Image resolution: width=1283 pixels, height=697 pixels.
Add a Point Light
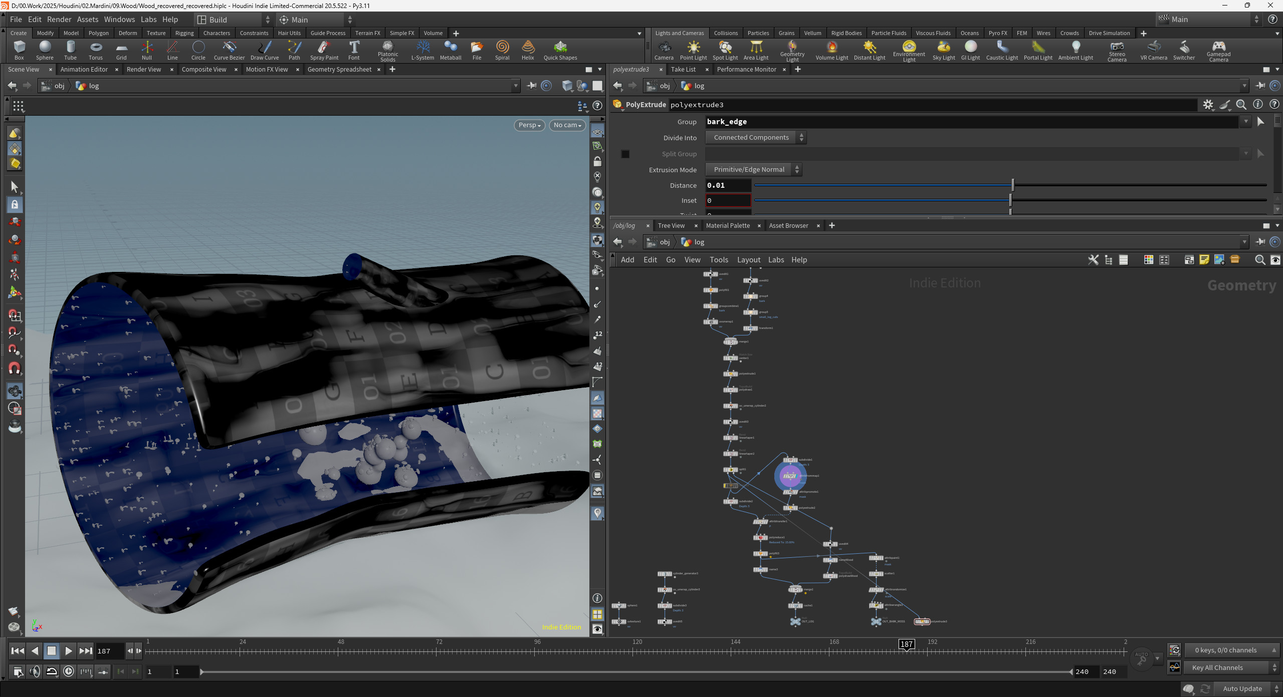click(x=694, y=51)
